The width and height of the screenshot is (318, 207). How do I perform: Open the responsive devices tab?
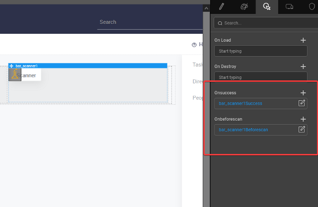(x=290, y=6)
